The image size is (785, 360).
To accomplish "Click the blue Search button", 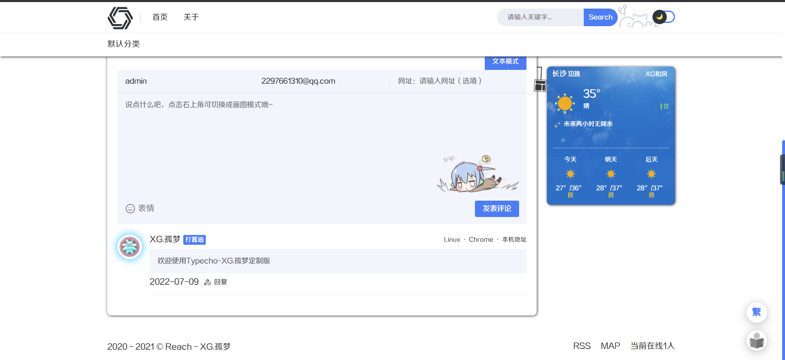I will (601, 17).
